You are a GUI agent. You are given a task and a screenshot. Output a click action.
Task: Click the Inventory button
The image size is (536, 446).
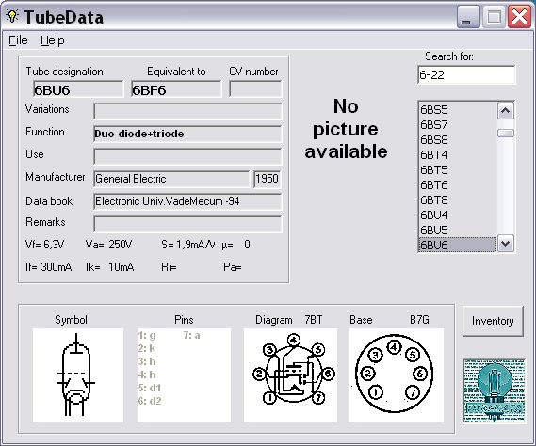(x=493, y=321)
